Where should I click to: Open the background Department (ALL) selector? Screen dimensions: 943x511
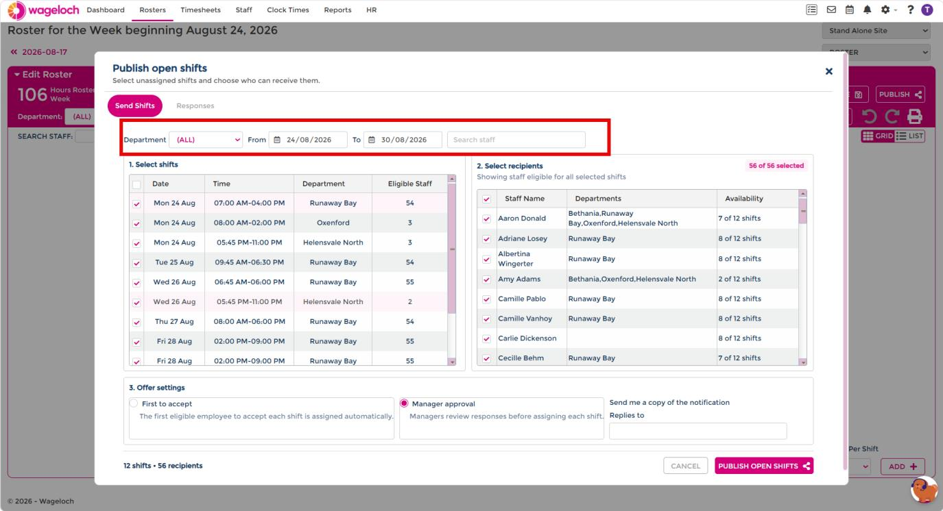(x=79, y=116)
